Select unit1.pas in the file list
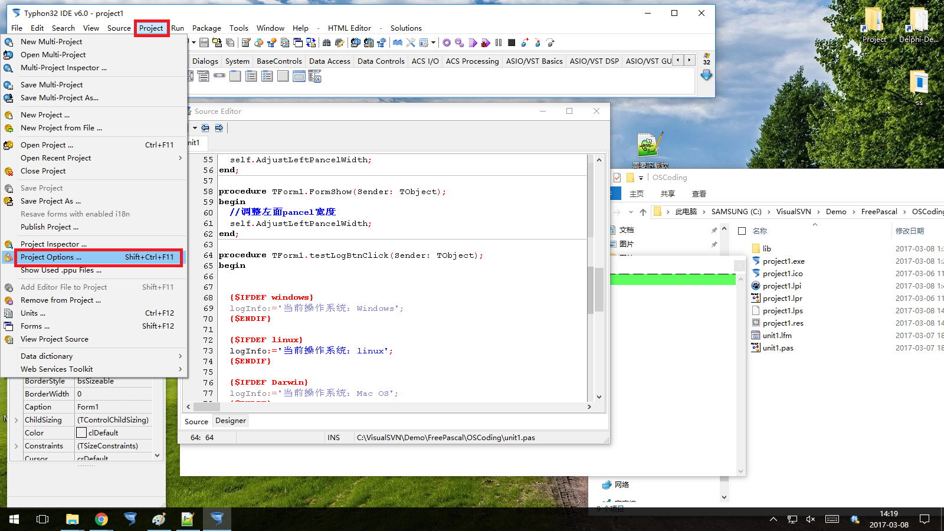Viewport: 944px width, 531px height. pos(778,348)
